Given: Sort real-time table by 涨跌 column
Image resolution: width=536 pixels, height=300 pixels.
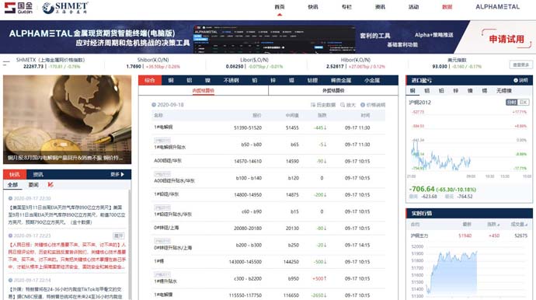Looking at the screenshot, I should pos(493,225).
